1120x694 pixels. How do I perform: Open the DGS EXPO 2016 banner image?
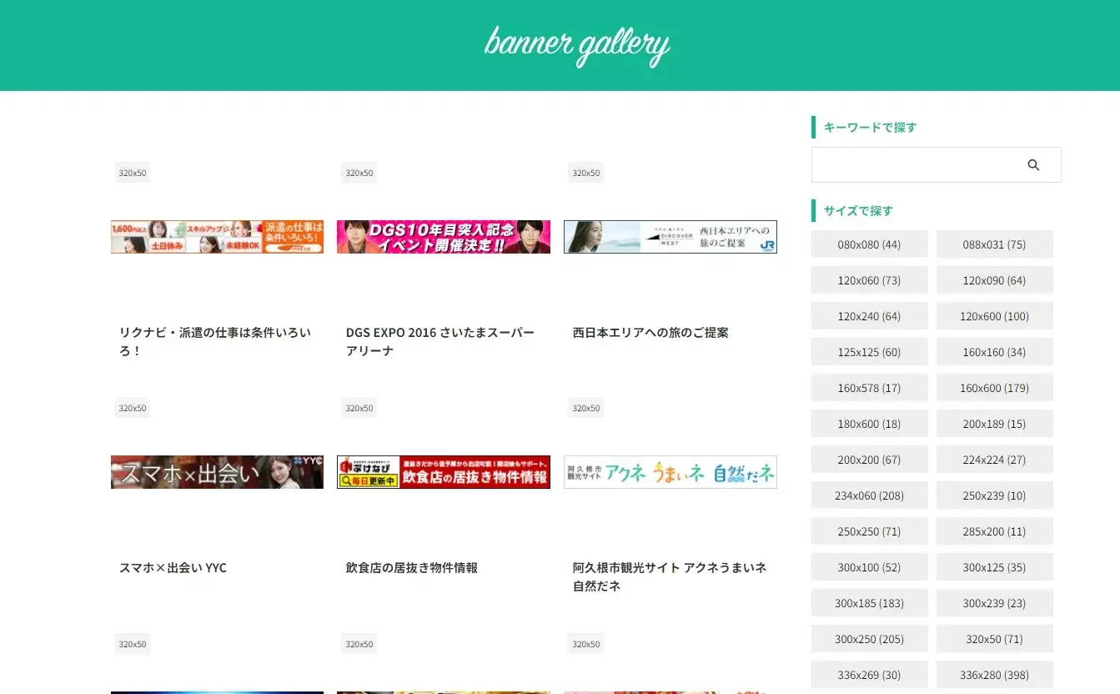tap(443, 237)
